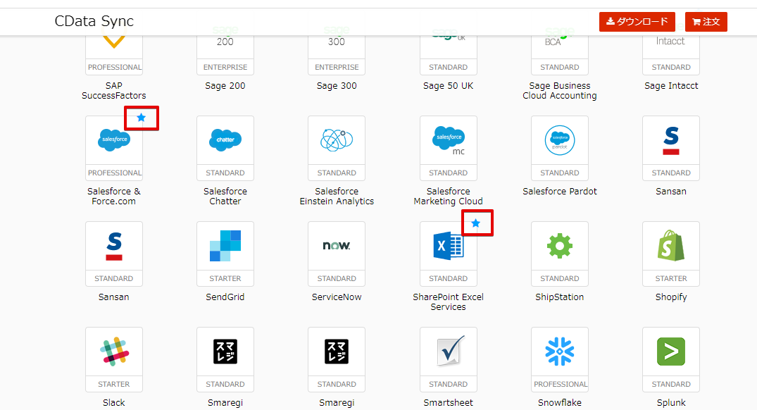Select the colorful Slack hashtag logo
The image size is (757, 410).
114,351
